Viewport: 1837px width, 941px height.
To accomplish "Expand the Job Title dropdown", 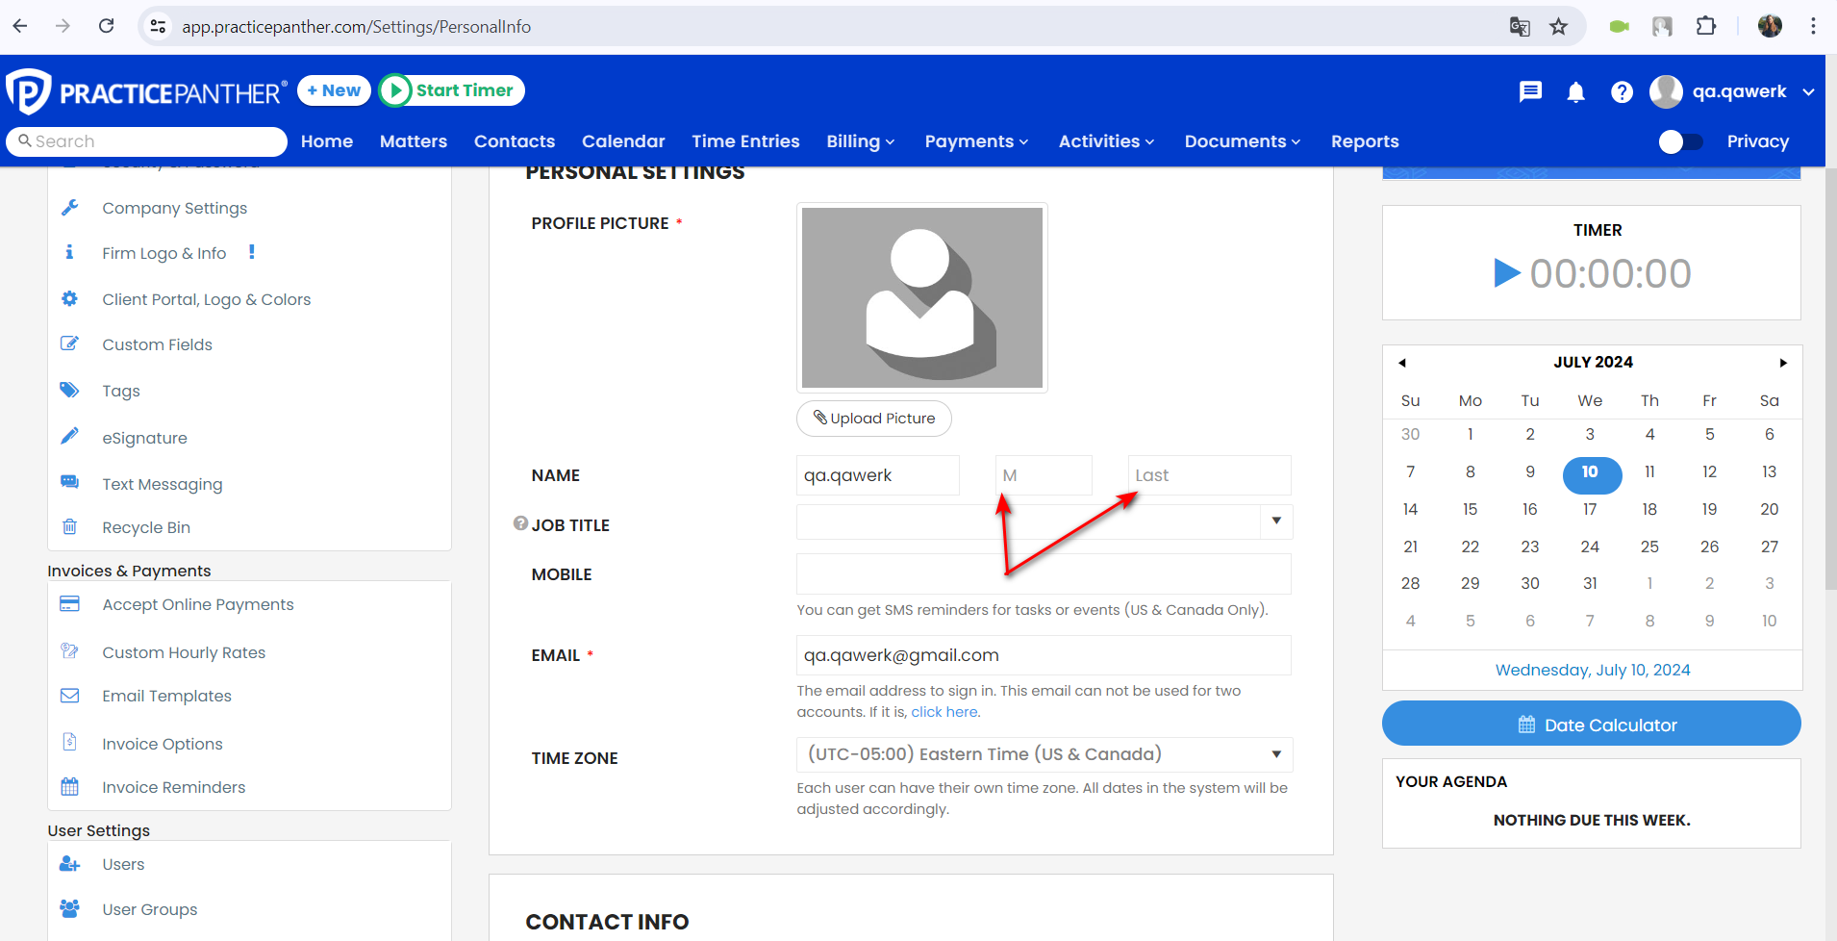I will pos(1276,521).
